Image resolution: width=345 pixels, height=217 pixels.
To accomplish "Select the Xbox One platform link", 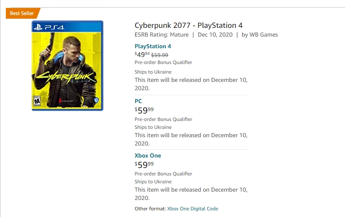I will coord(148,155).
